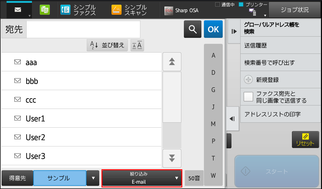Image resolution: width=322 pixels, height=189 pixels.
Task: Check ファクス宛先と同じ画像で送信する box
Action: pyautogui.click(x=248, y=97)
